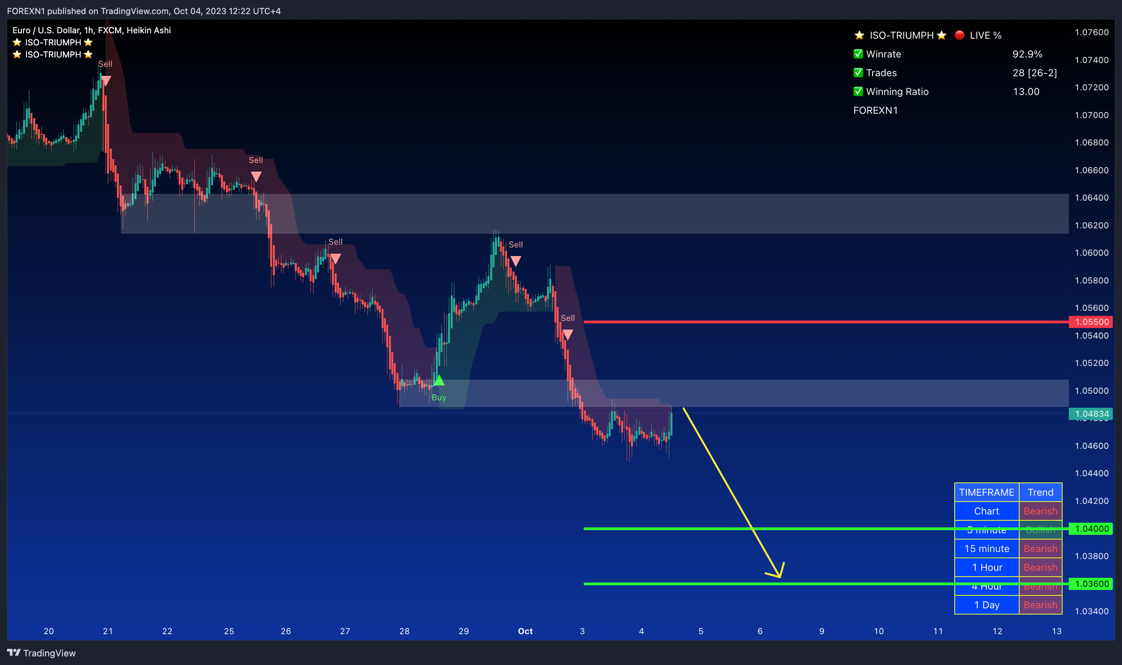This screenshot has height=665, width=1122.
Task: Click the FOREXN1 published header text
Action: (x=144, y=11)
